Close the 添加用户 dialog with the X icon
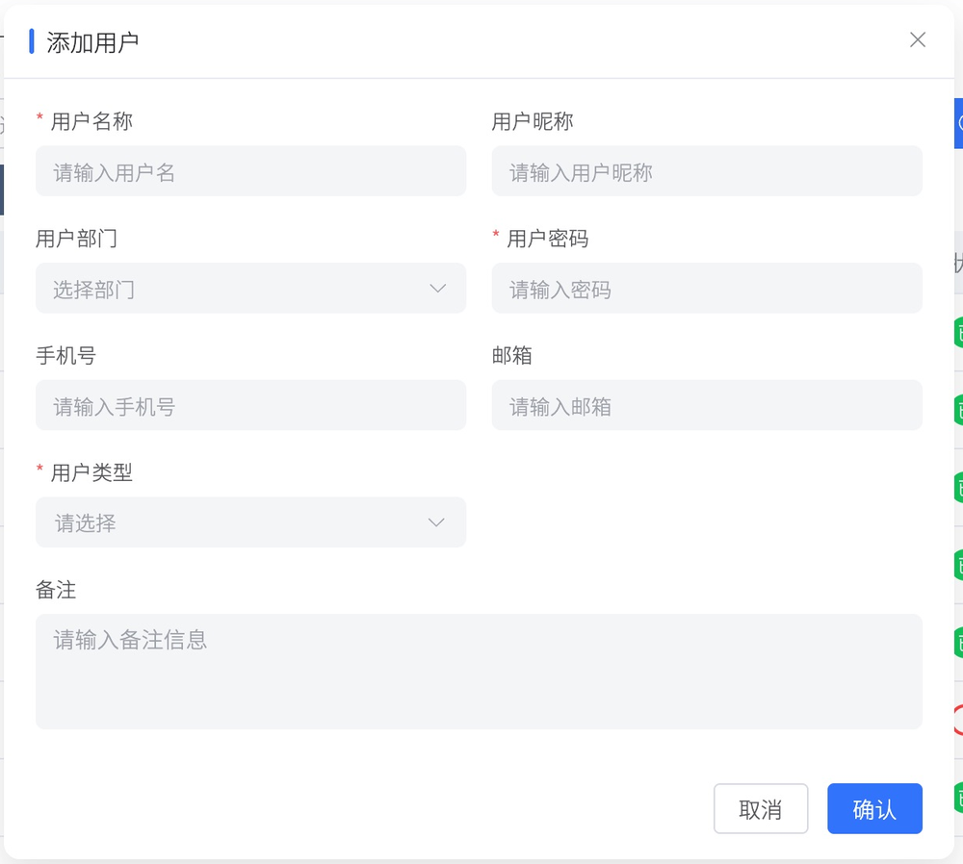The width and height of the screenshot is (963, 864). click(x=918, y=39)
